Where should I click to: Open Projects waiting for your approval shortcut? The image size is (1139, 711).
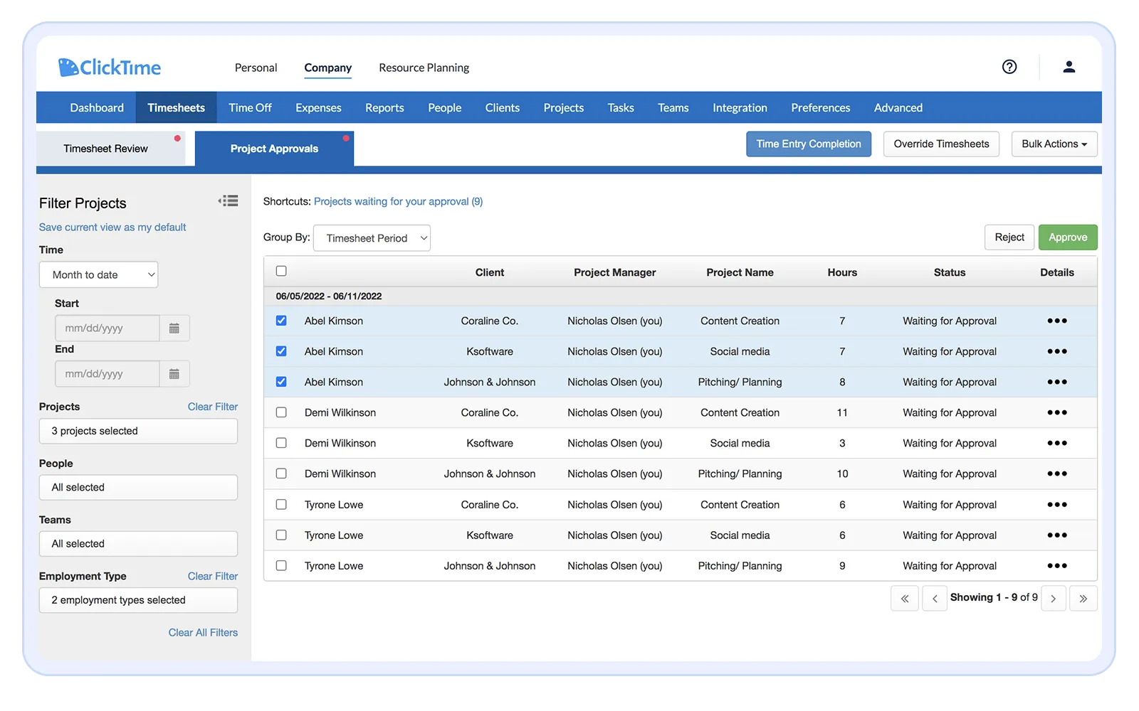coord(398,202)
